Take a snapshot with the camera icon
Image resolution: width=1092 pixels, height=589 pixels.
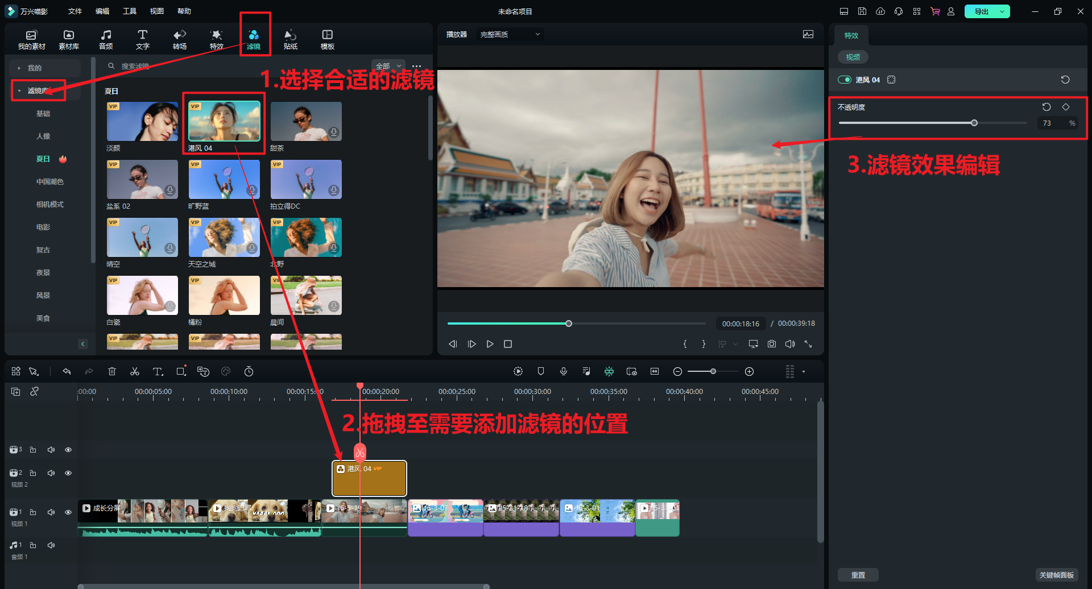[x=771, y=344]
